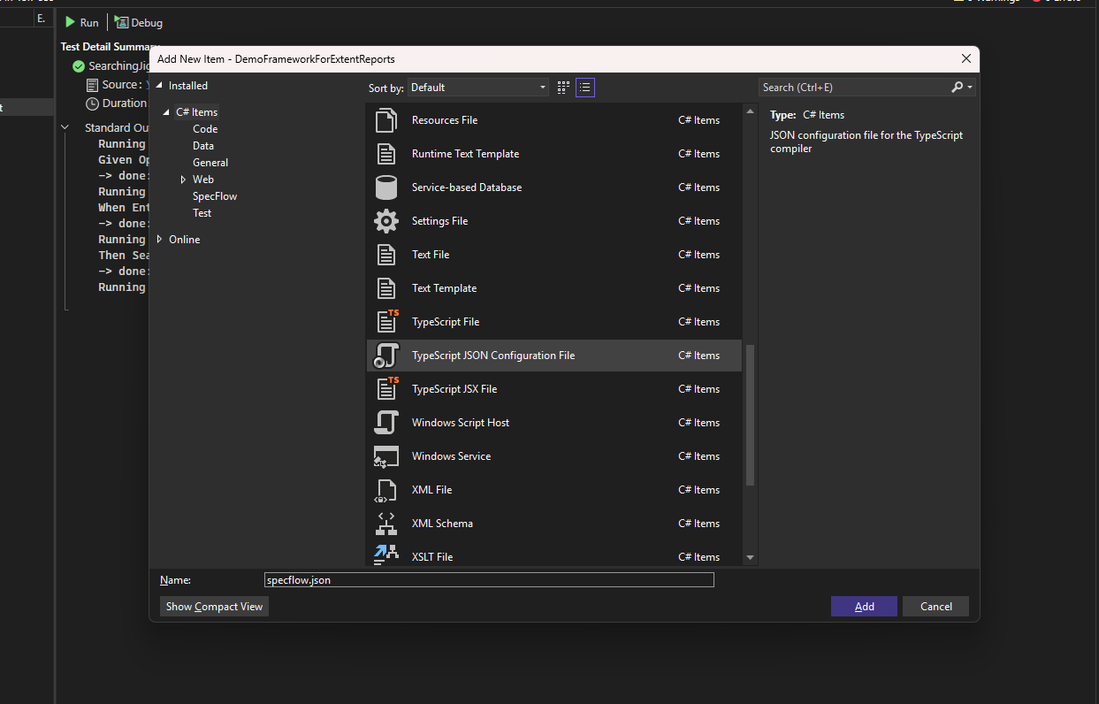Select the Windows Service template icon
This screenshot has width=1099, height=704.
pos(386,456)
